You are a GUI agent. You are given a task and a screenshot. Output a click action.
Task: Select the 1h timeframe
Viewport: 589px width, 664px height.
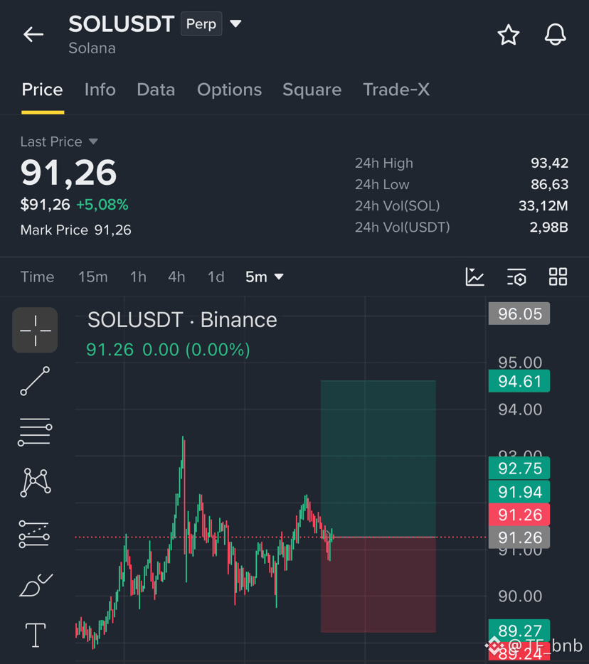pyautogui.click(x=138, y=277)
